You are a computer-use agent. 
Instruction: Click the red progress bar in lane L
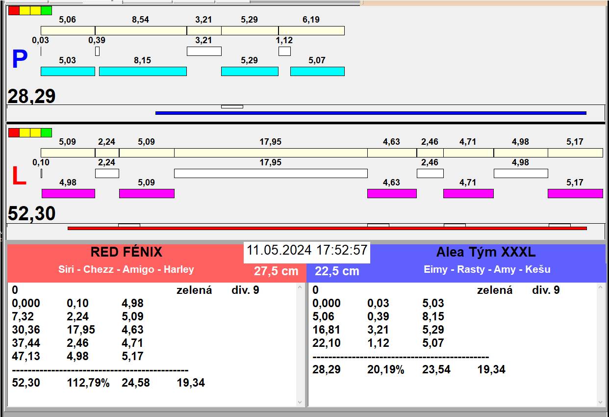pos(327,228)
